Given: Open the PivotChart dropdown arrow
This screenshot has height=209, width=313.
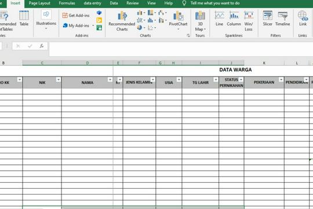Looking at the screenshot, I should [x=179, y=29].
